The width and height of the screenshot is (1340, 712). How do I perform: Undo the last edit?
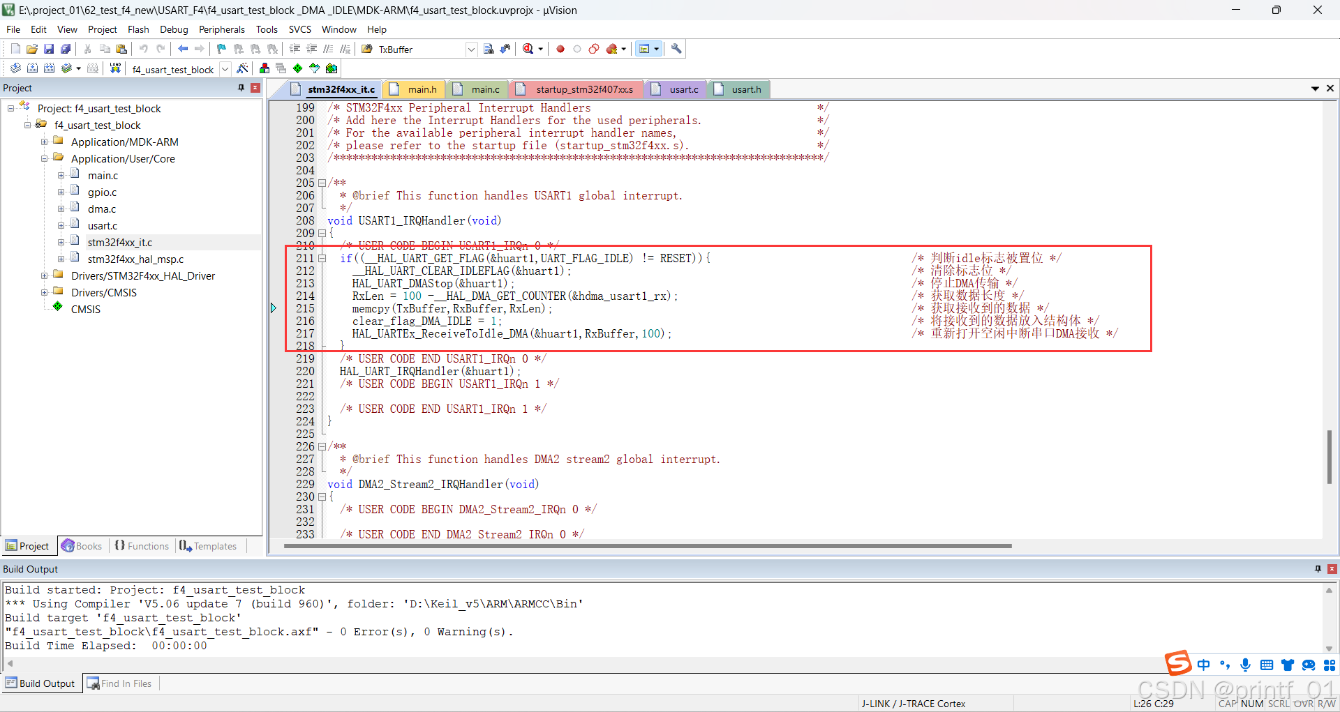tap(144, 49)
